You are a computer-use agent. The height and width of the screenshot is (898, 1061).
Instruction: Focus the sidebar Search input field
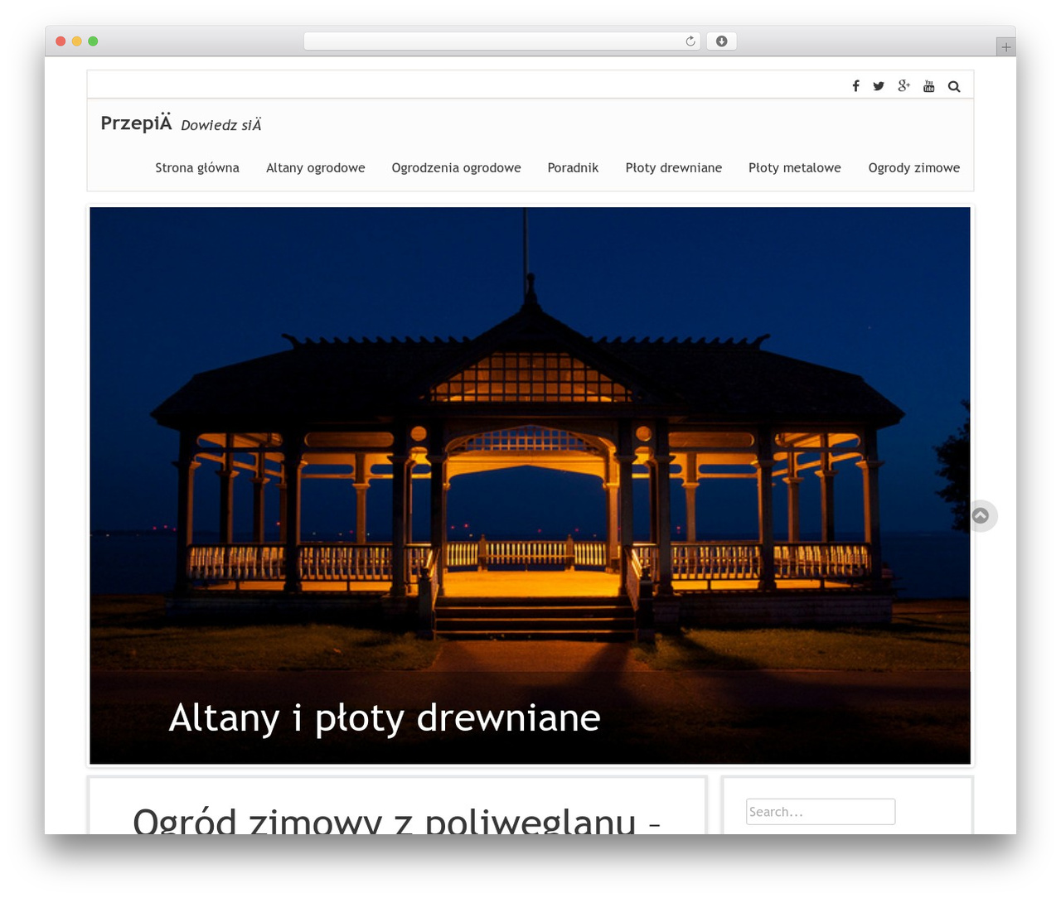click(821, 812)
